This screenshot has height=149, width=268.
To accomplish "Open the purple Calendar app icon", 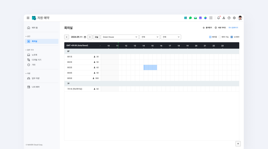I will point(200,18).
